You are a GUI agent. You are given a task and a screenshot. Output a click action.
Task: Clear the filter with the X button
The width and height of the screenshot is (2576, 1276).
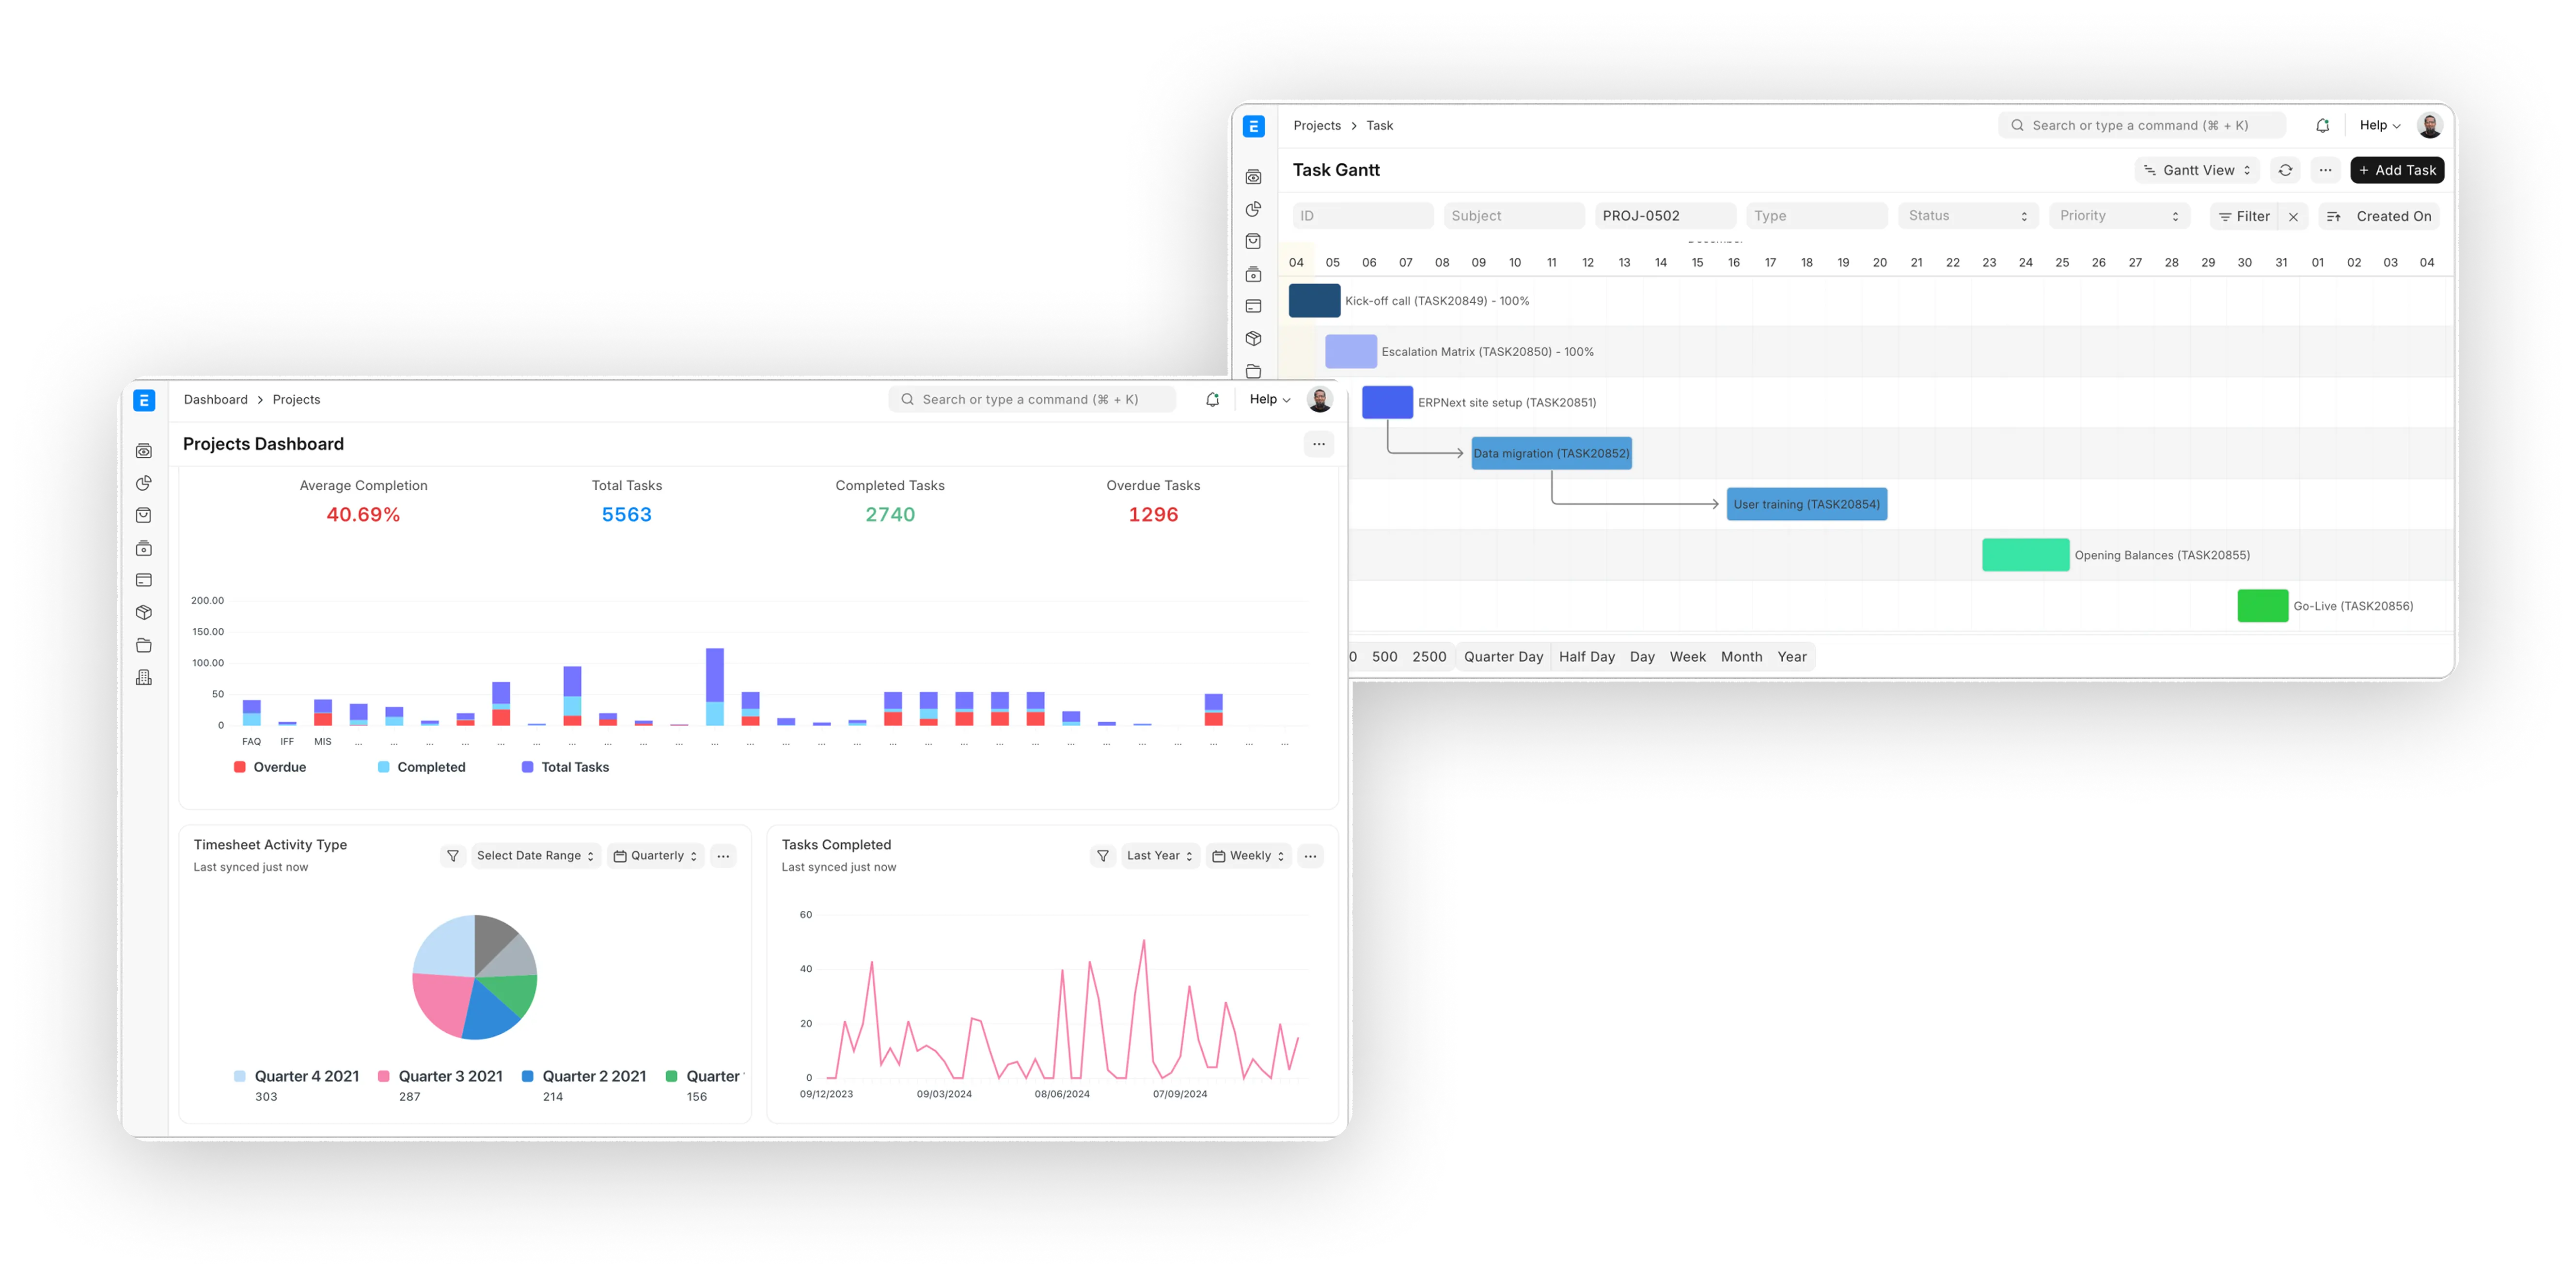pos(2293,217)
